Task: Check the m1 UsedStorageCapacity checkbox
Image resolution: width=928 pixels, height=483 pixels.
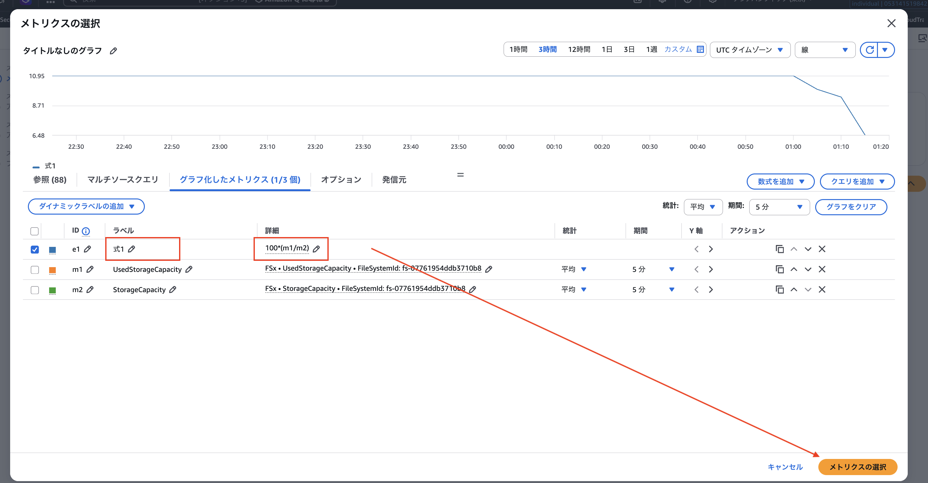Action: (x=34, y=269)
